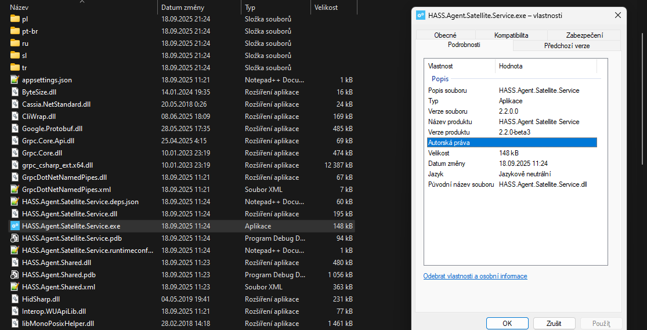Click the pl folder icon

(15, 19)
